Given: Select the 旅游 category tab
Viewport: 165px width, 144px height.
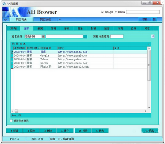Looking at the screenshot, I should pos(107,29).
